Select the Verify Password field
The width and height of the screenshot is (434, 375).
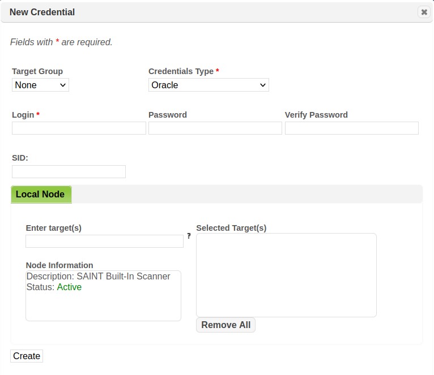(351, 128)
